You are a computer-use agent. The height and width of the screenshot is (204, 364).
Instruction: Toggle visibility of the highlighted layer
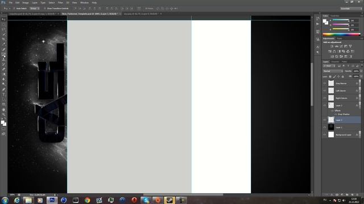325,120
